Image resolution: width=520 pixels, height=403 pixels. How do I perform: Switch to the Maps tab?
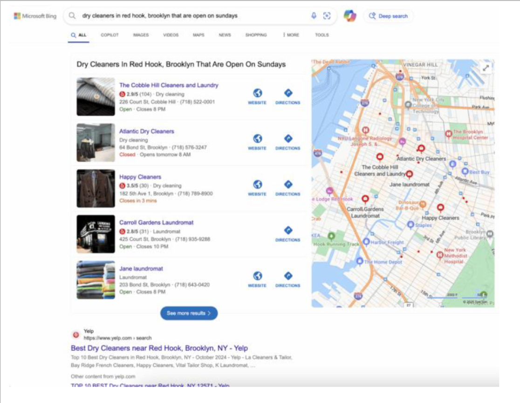198,35
